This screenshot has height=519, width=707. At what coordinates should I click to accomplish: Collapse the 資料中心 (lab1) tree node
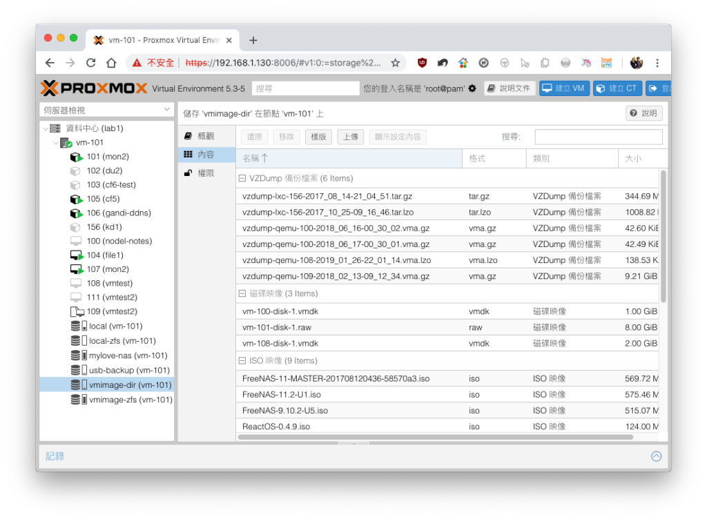[46, 128]
